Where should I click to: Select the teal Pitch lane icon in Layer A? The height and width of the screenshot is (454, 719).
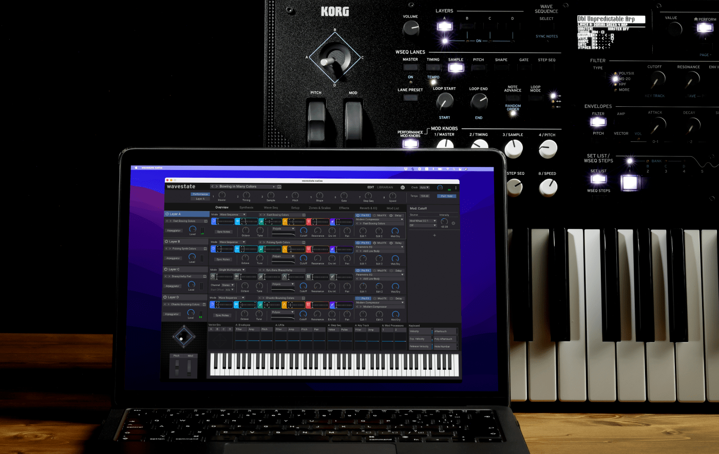tap(261, 221)
